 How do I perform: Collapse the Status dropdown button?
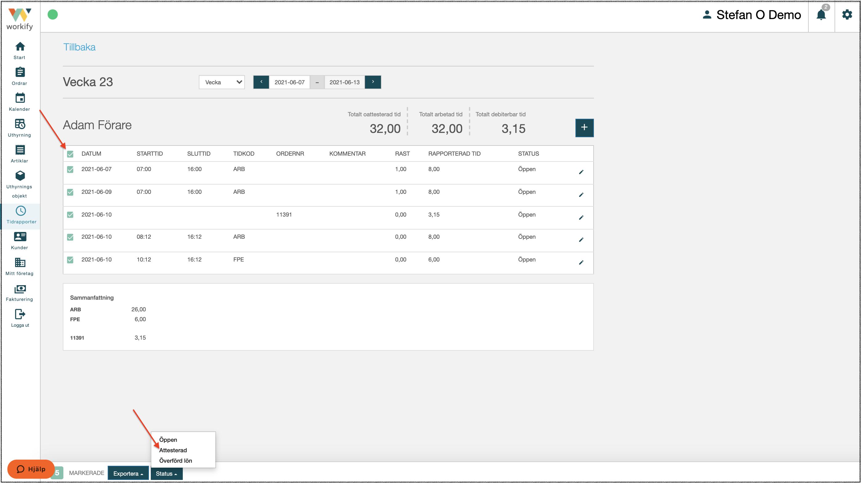(166, 473)
